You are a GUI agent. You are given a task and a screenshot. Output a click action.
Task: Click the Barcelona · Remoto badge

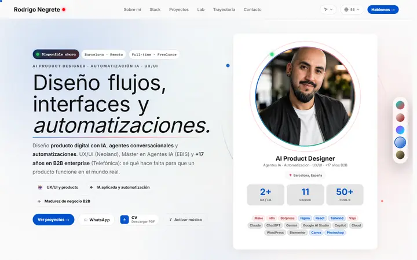click(x=104, y=54)
